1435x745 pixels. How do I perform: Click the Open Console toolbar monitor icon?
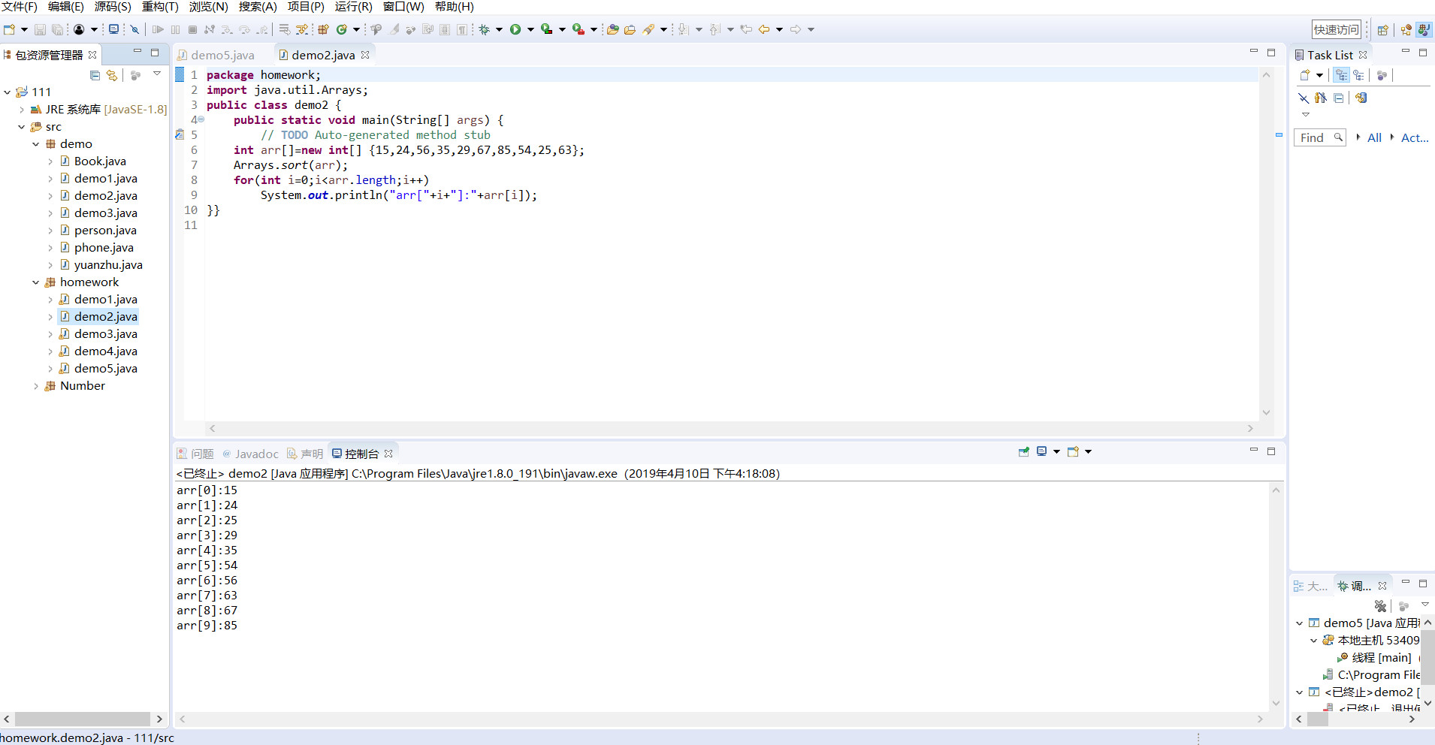(x=113, y=29)
